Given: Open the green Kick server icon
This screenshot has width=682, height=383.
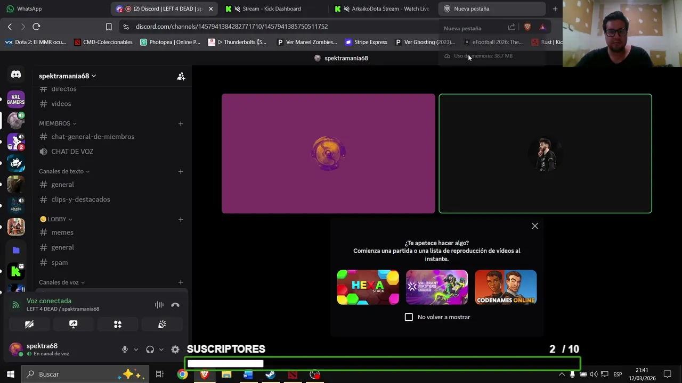Looking at the screenshot, I should (16, 272).
